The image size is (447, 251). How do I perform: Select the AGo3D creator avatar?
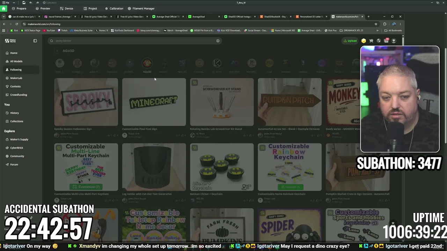click(x=147, y=63)
